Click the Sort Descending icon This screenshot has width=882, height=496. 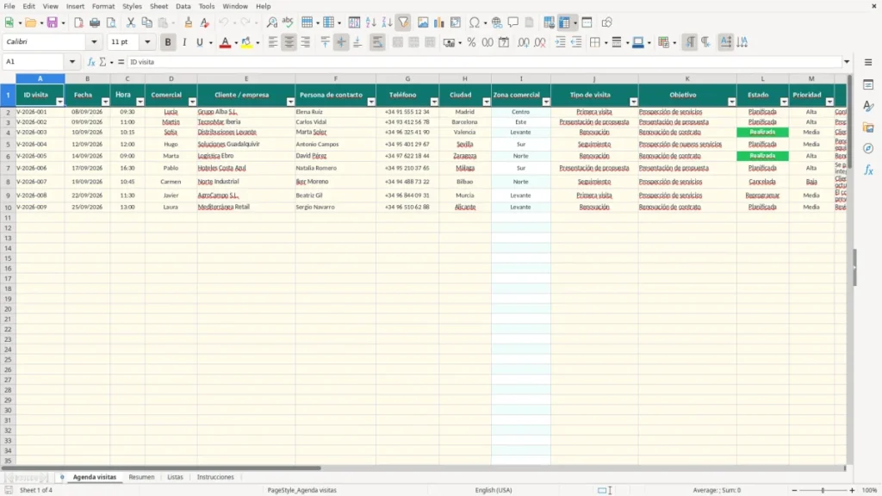tap(387, 22)
